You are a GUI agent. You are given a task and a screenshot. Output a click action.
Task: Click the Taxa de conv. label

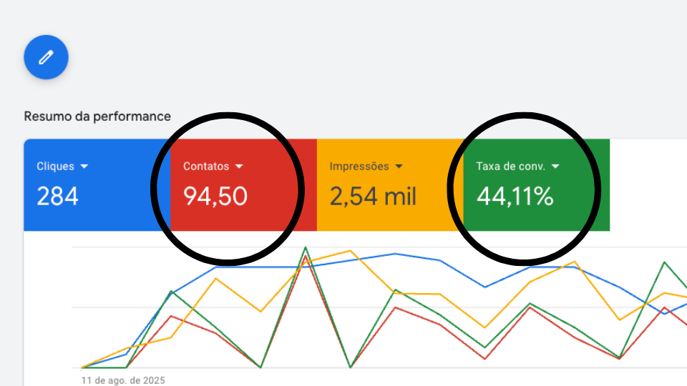click(510, 167)
